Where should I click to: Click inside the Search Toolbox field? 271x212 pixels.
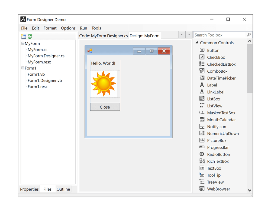(x=220, y=35)
